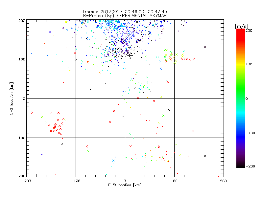Click the -100 label beside the colorbar
Screen dimensions: 263x197
[x=250, y=133]
